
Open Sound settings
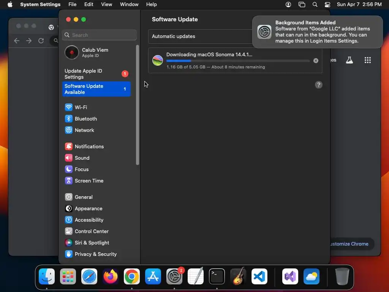coord(96,158)
